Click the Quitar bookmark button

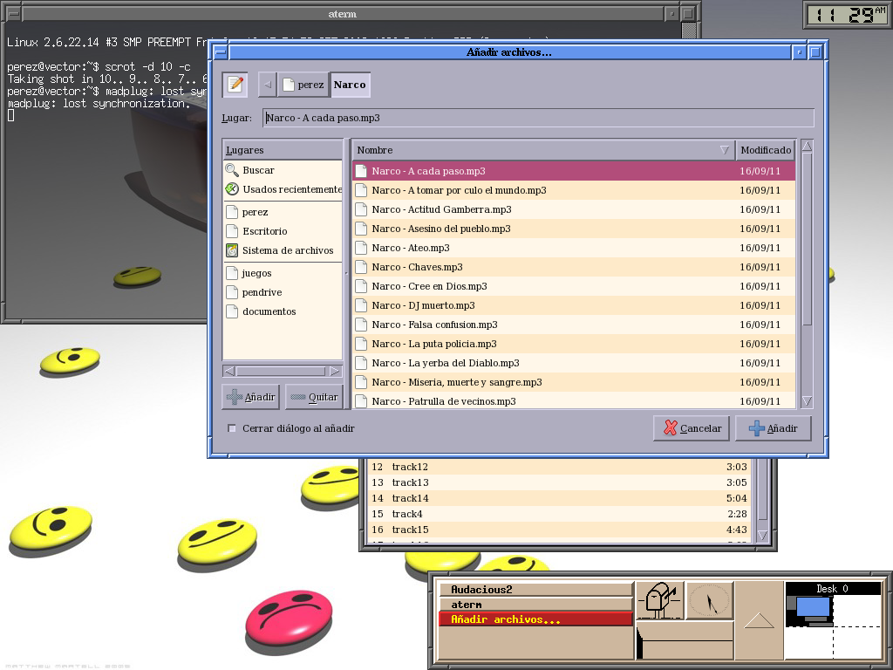[314, 397]
